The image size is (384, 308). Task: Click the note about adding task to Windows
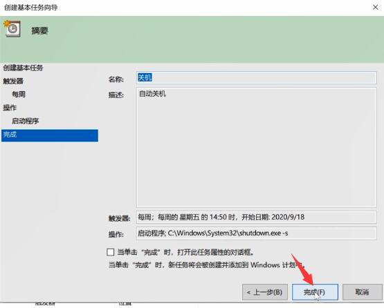point(207,264)
